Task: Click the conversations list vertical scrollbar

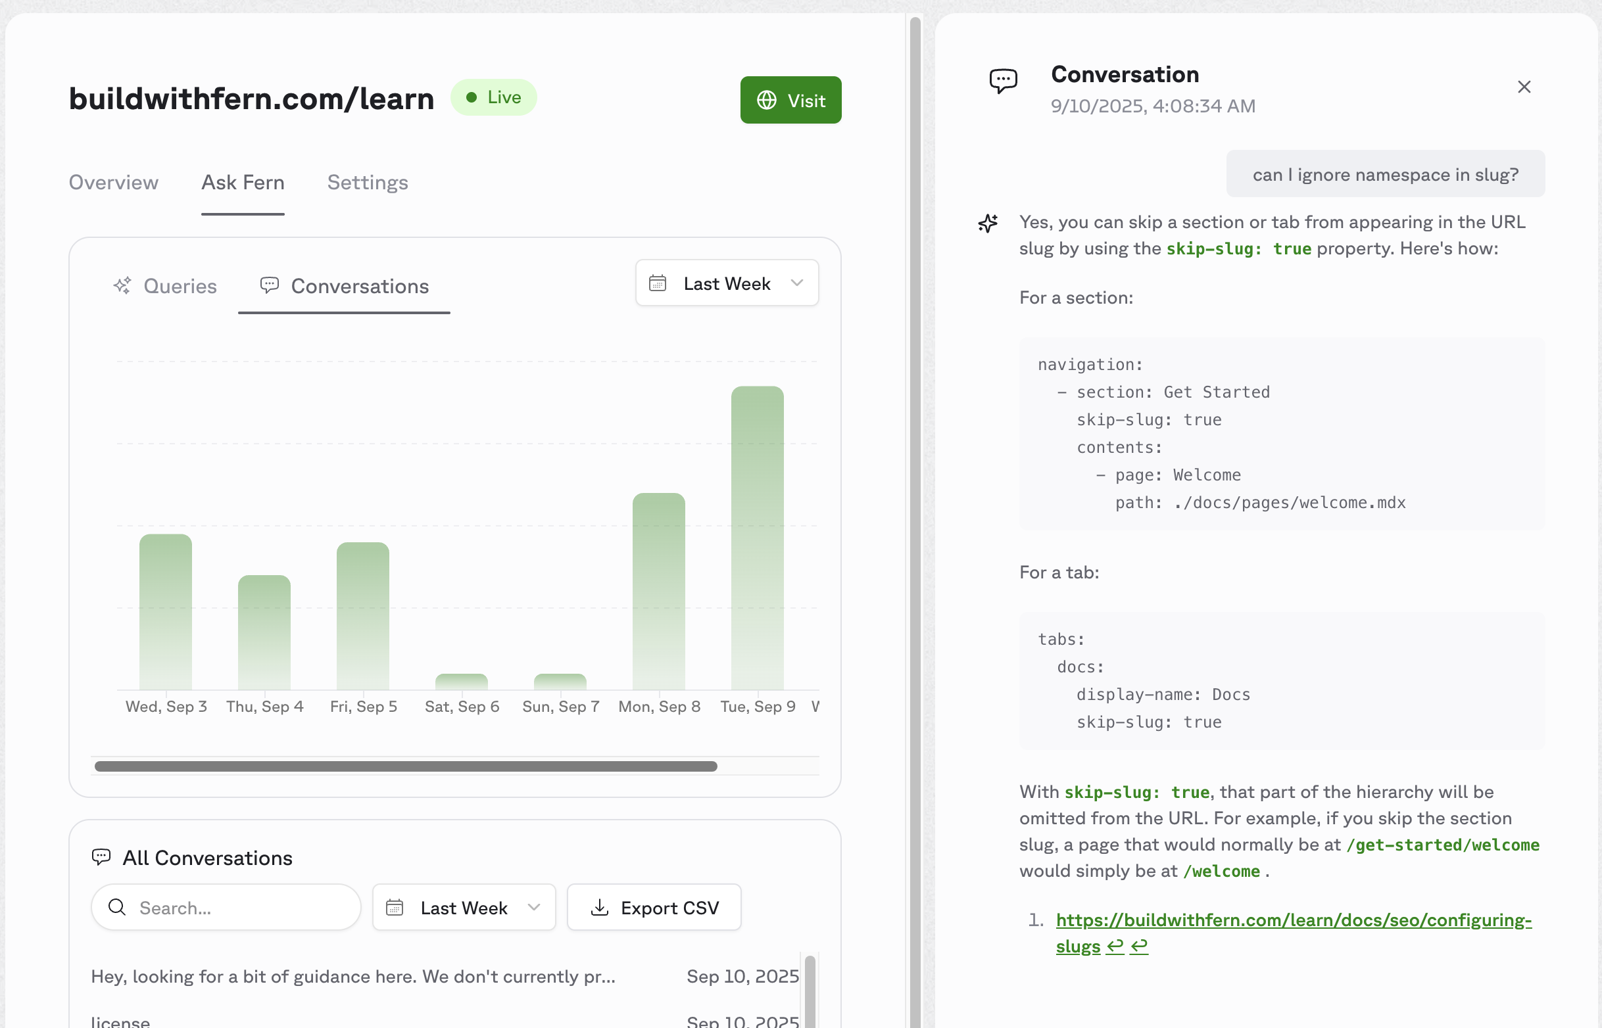Action: pyautogui.click(x=810, y=992)
